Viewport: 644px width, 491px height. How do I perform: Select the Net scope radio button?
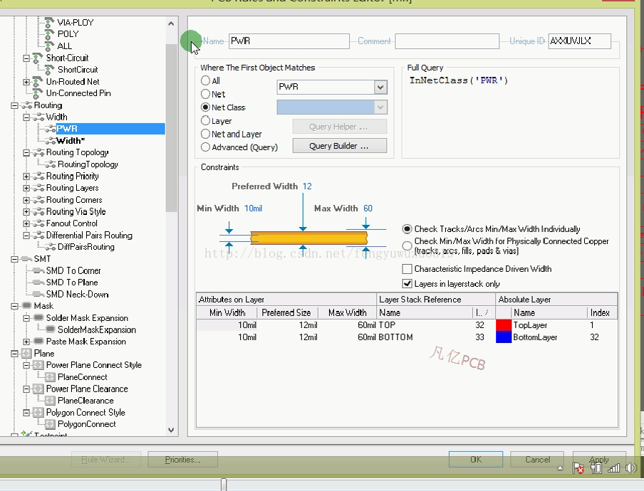[205, 94]
